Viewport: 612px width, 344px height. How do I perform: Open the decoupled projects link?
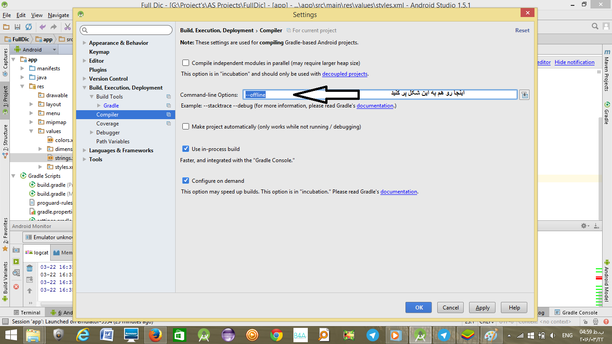pyautogui.click(x=345, y=74)
